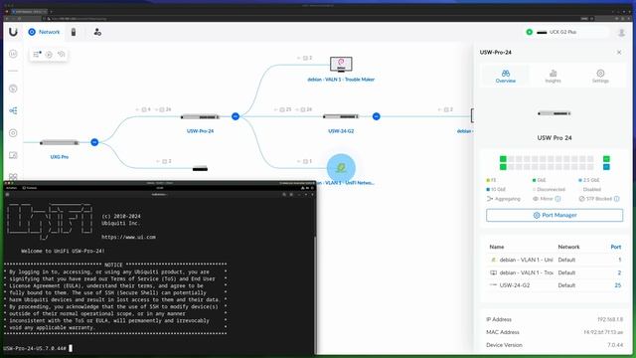Open the Dashboard icon in the left sidebar
Viewport: 636px width, 358px height.
pyautogui.click(x=13, y=54)
